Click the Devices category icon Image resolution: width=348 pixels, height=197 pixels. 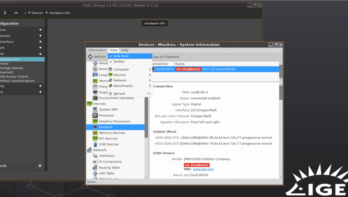[x=90, y=103]
